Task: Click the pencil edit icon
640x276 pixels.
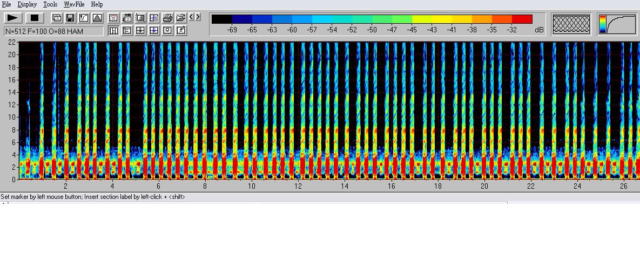Action: (181, 31)
